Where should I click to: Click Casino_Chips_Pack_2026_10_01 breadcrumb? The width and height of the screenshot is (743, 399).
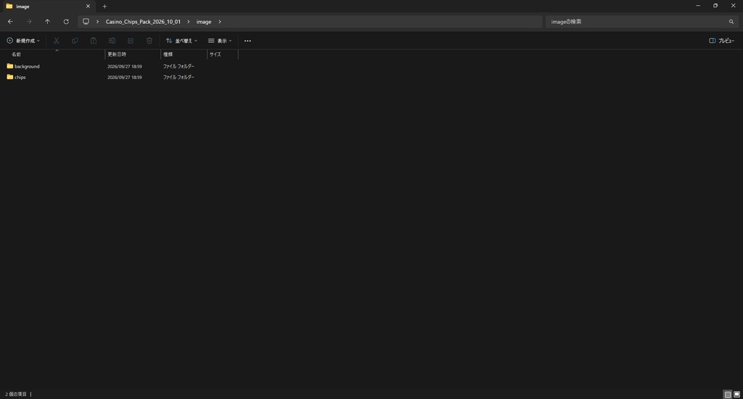tap(143, 22)
